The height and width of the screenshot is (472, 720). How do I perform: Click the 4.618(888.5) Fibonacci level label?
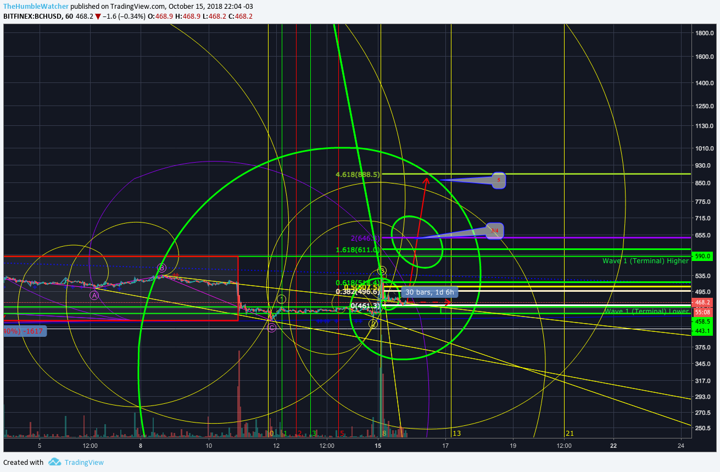(358, 175)
